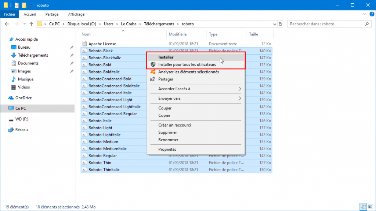This screenshot has width=376, height=211.
Task: Click the Roboto-Regular file icon
Action: 84,156
